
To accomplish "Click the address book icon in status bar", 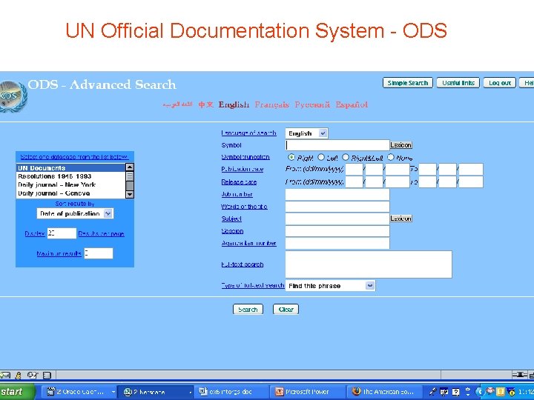I will [x=47, y=375].
